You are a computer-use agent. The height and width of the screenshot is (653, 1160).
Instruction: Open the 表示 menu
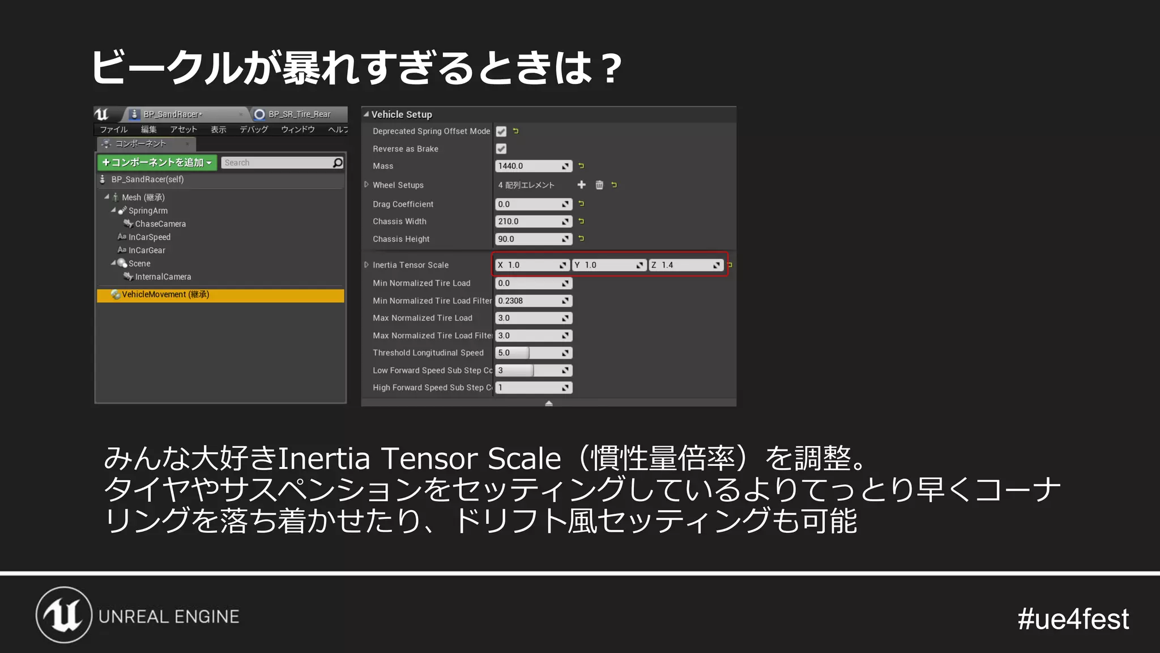point(219,130)
